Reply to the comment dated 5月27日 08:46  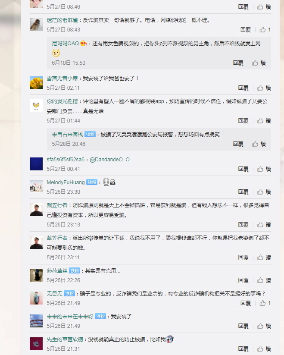coord(243,7)
